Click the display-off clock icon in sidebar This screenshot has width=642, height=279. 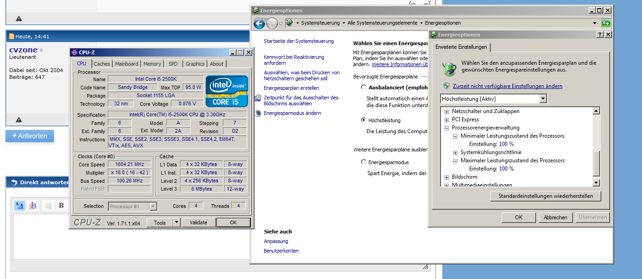coord(258,98)
